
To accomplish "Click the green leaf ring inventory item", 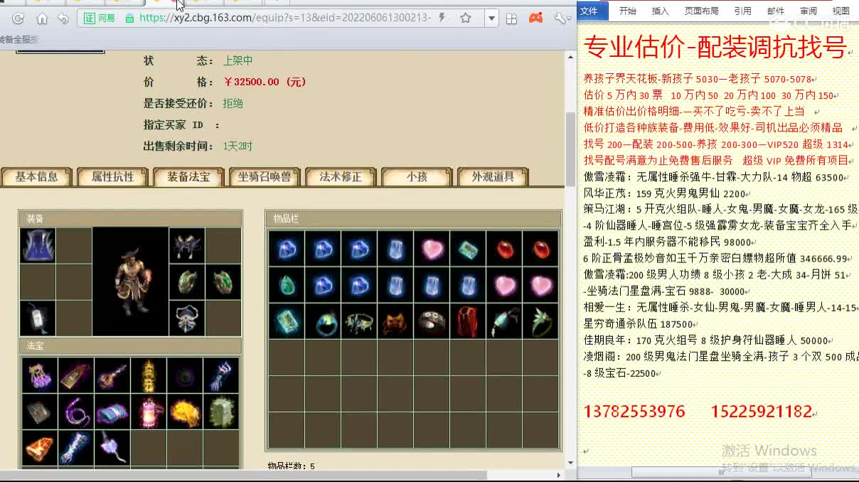I will 541,321.
